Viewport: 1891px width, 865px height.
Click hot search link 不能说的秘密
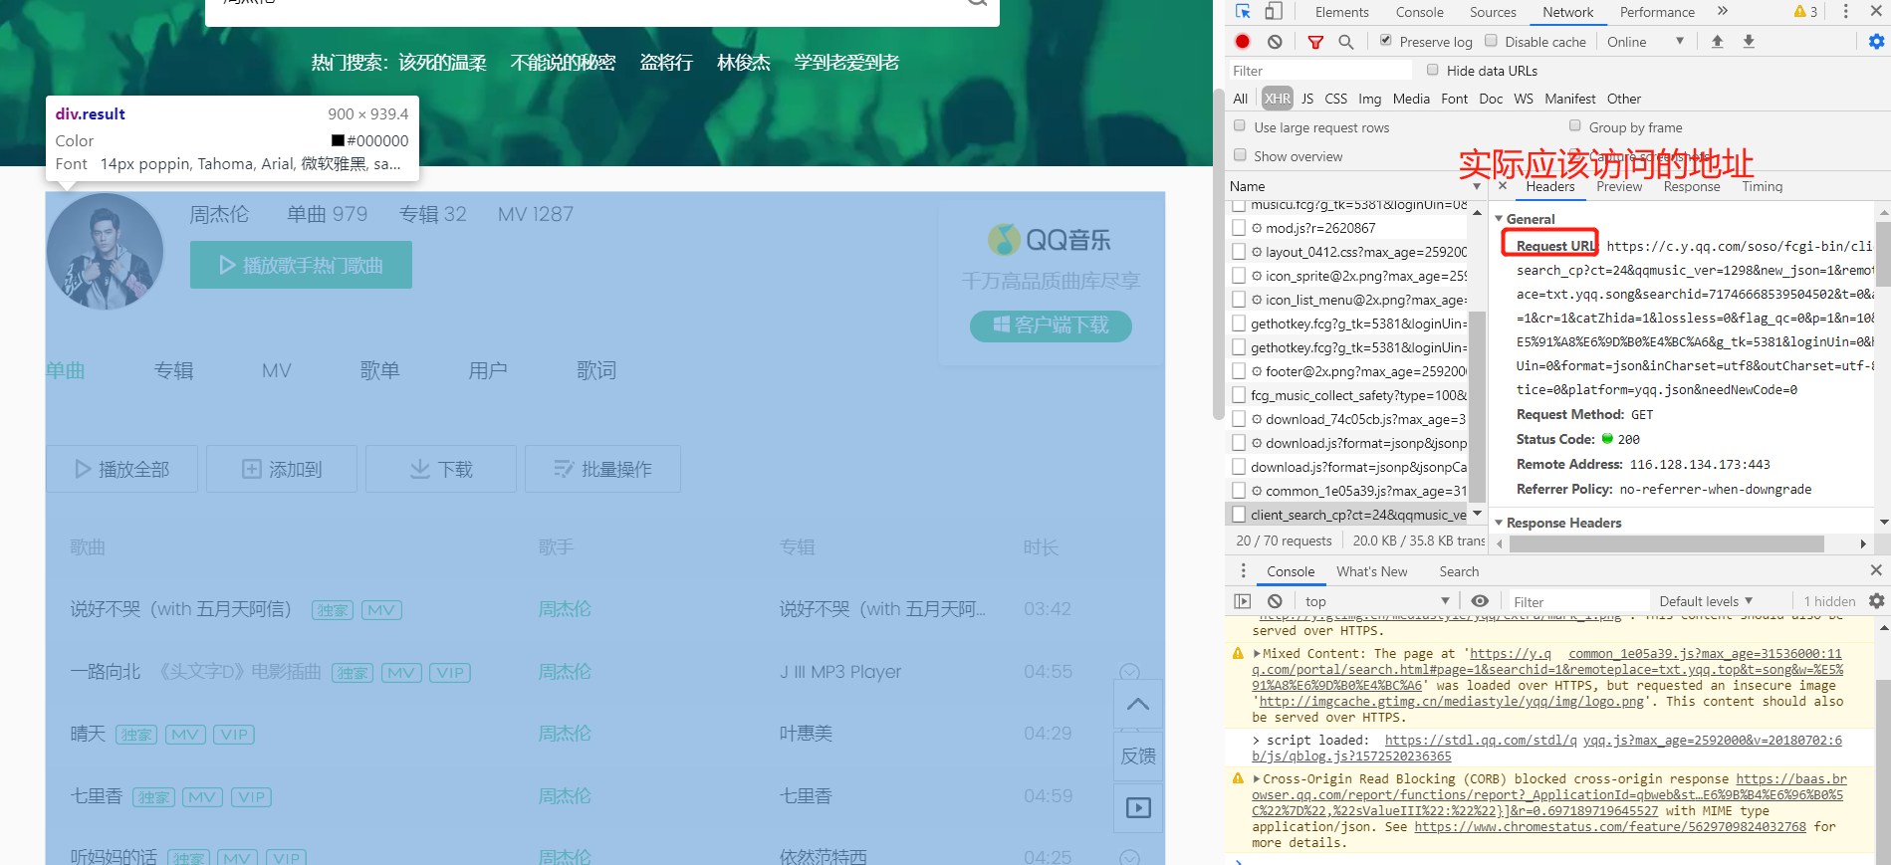tap(563, 63)
